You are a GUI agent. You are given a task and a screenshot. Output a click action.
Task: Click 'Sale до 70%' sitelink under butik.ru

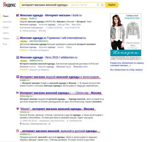click(x=63, y=25)
